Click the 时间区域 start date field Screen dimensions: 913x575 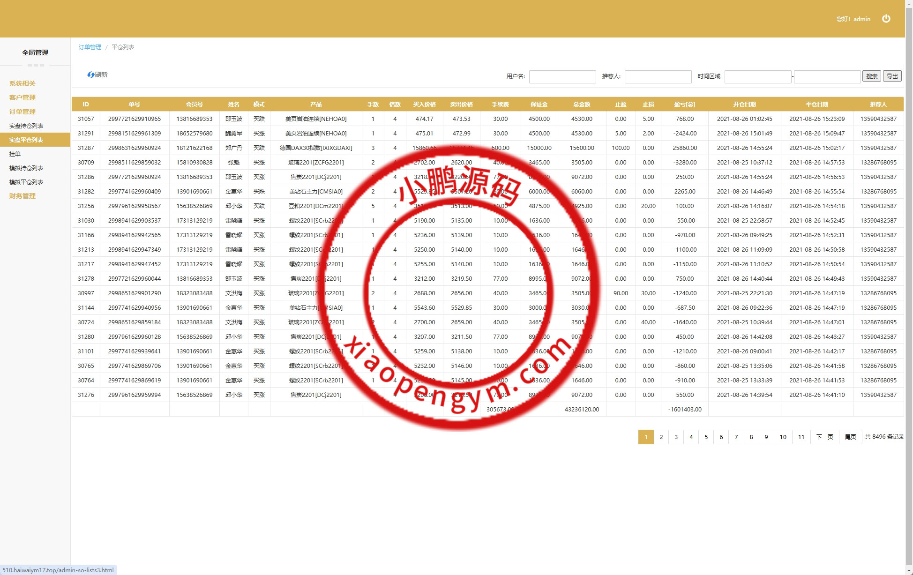tap(757, 76)
